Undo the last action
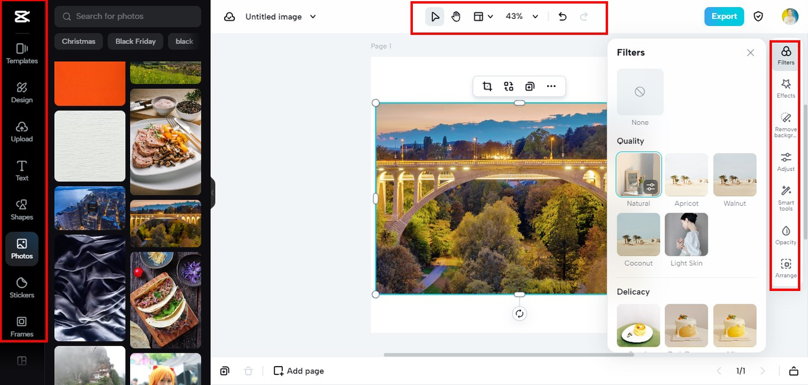The image size is (808, 385). tap(562, 17)
